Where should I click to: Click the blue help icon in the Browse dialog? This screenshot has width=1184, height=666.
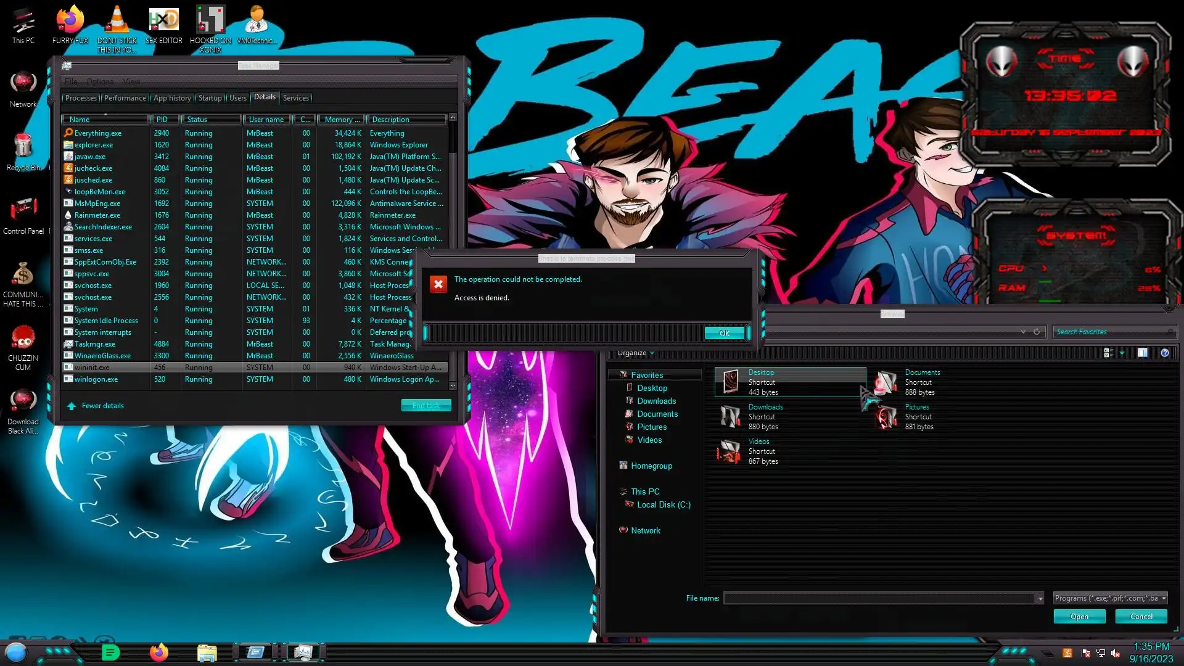pos(1164,353)
